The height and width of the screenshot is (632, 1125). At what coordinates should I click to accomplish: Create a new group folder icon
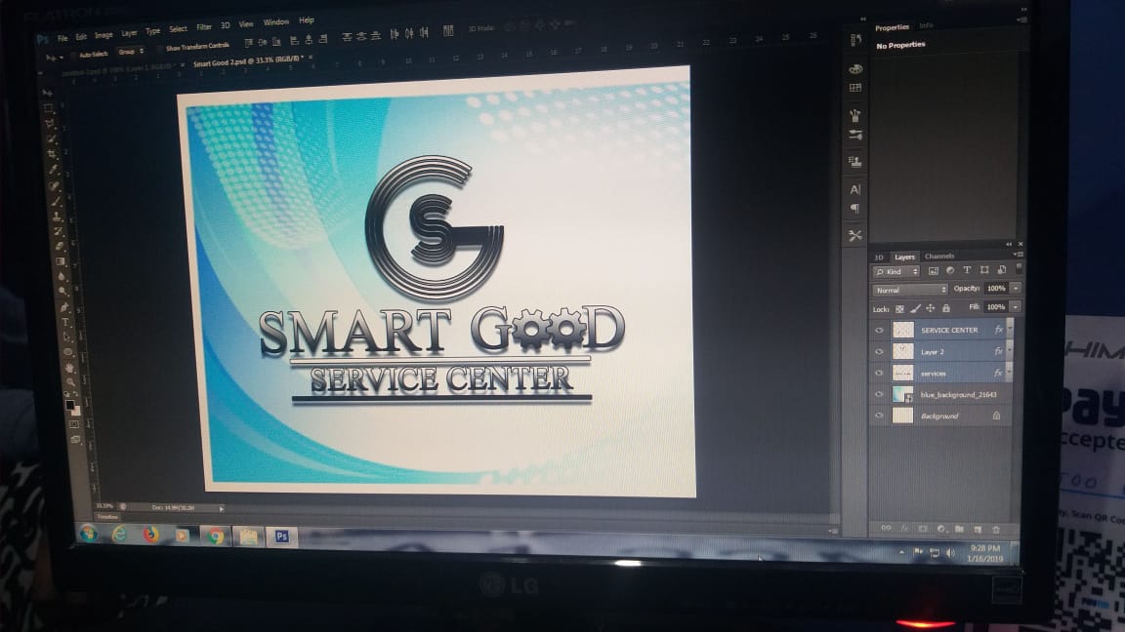959,529
